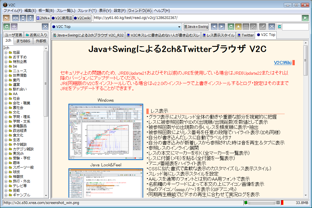Expand the 学問・理系 tree node
This screenshot has height=208, width=312.
[6, 117]
